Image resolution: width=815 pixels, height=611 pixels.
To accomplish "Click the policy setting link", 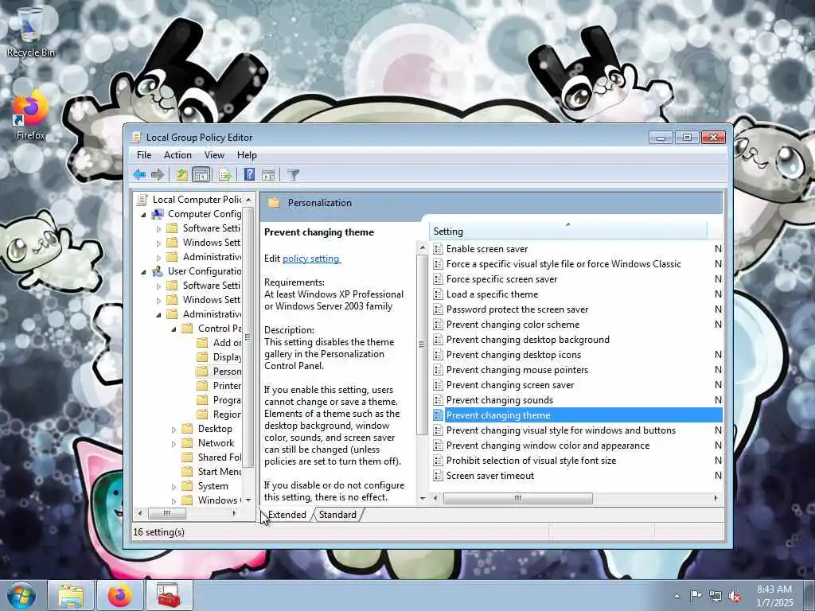I will click(x=311, y=259).
